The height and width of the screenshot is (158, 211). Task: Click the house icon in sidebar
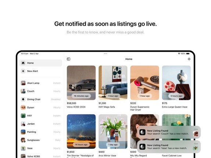click(23, 63)
